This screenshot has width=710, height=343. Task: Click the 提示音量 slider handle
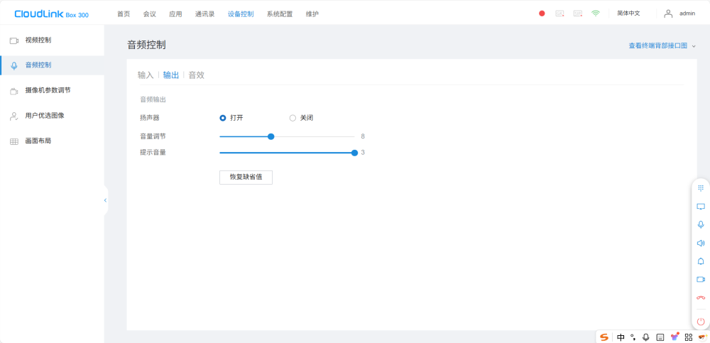[354, 153]
